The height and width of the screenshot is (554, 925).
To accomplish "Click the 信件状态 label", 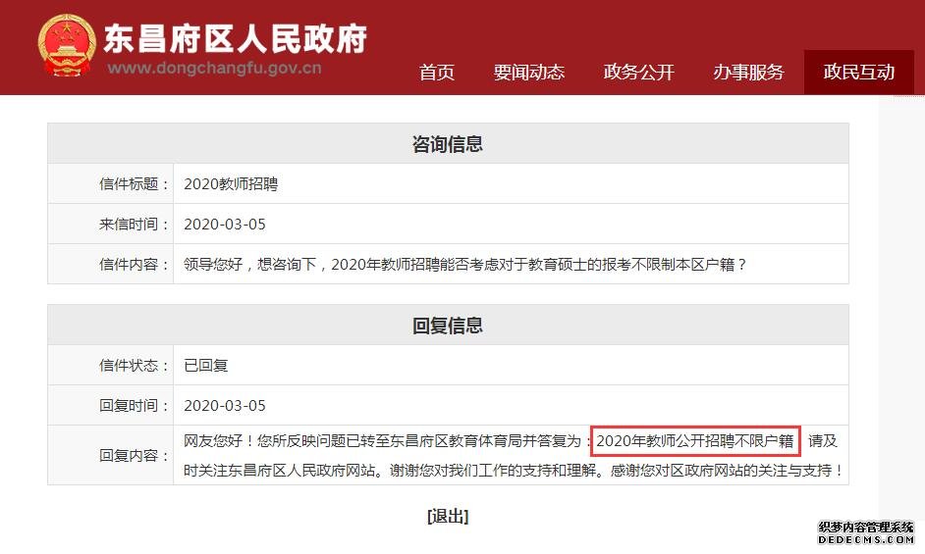I will pyautogui.click(x=134, y=366).
